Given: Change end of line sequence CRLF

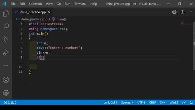Looking at the screenshot, I should 152,102.
